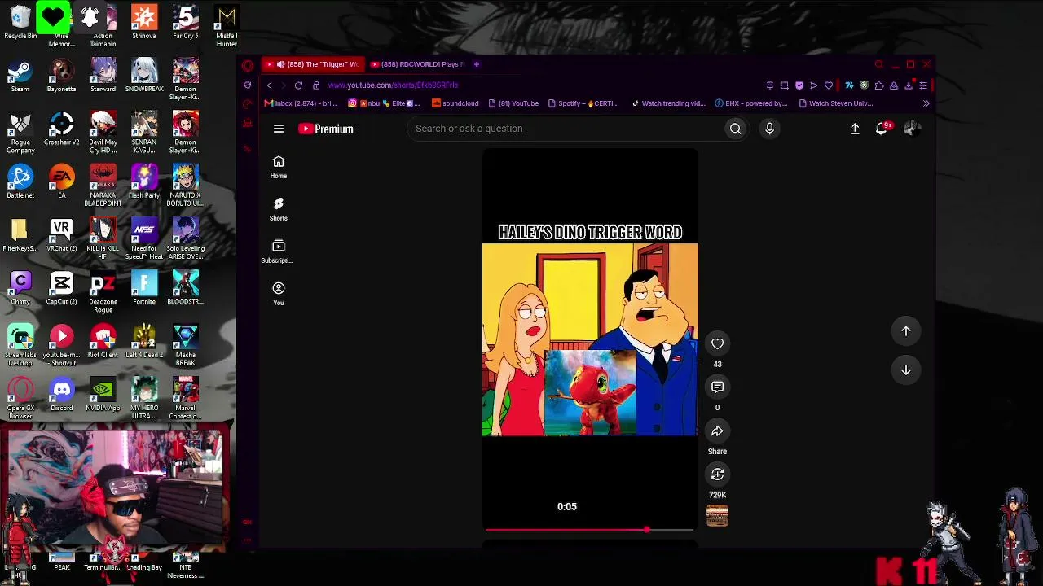Screen dimensions: 1043x586
Task: Open Opera GX Browser desktop shortcut
Action: [x=20, y=399]
